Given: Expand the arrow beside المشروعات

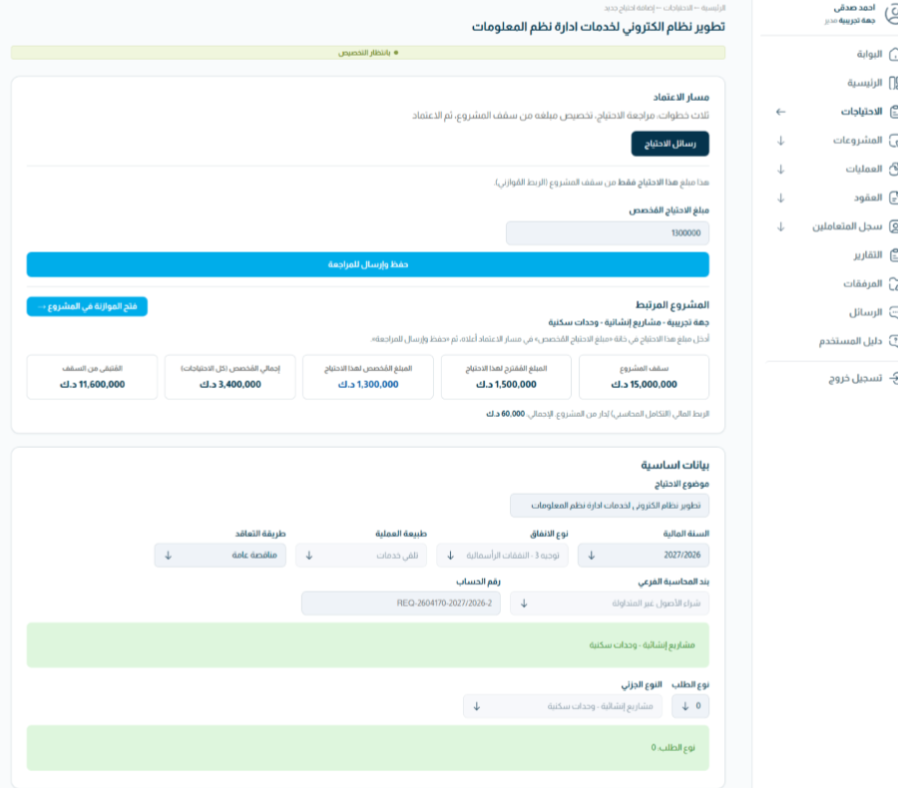Looking at the screenshot, I should (780, 141).
